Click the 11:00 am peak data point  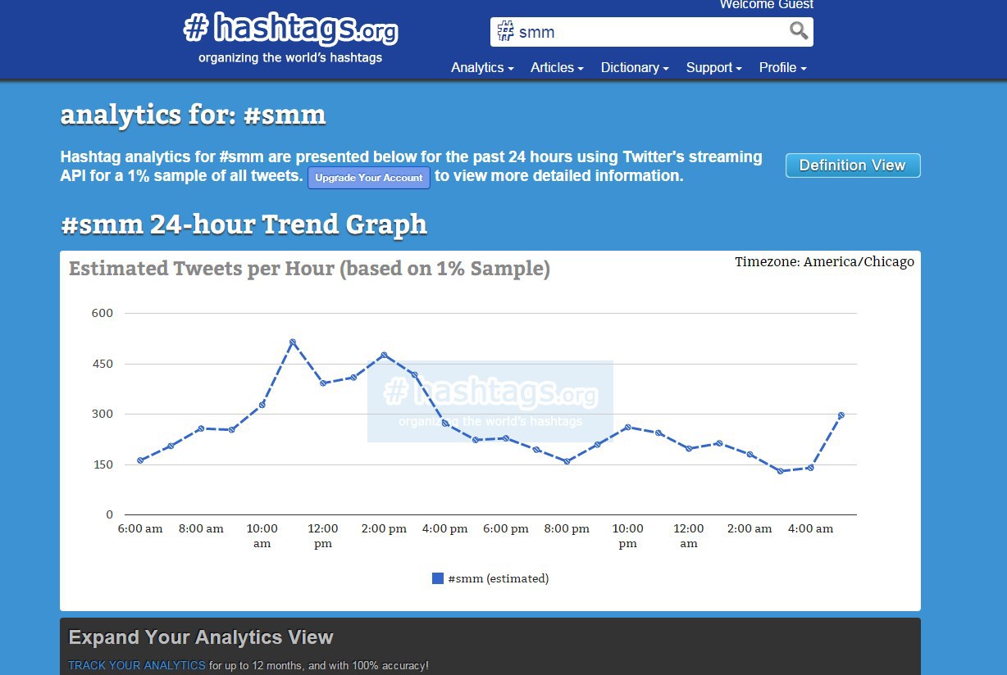[293, 342]
